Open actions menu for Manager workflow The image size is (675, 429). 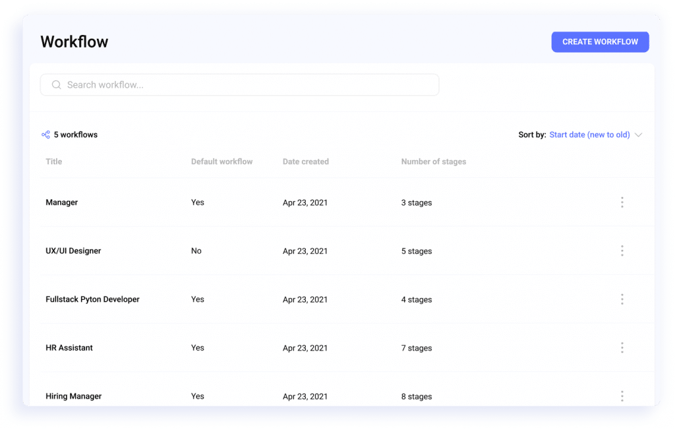[x=622, y=202]
